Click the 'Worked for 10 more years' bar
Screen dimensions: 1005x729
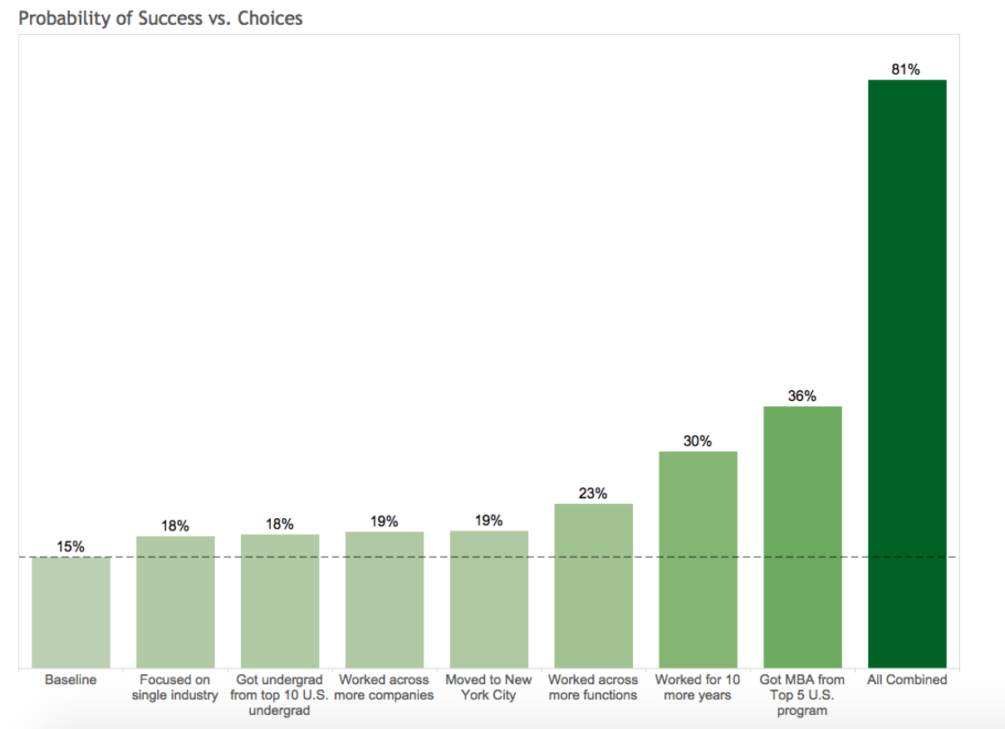click(698, 559)
